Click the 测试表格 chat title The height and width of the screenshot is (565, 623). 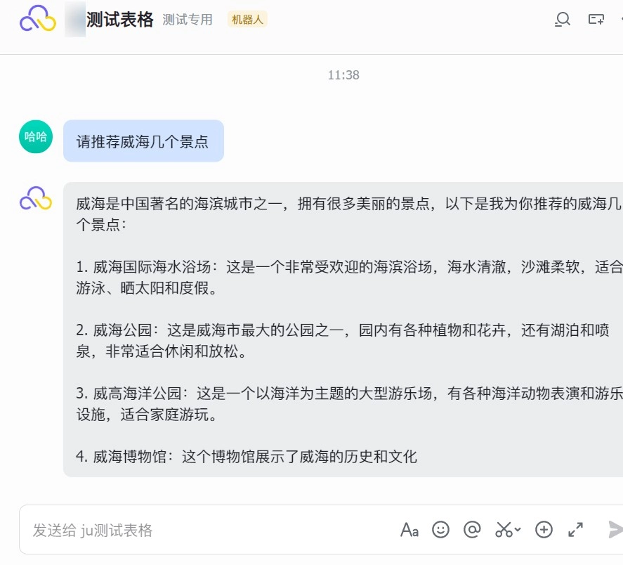click(119, 20)
